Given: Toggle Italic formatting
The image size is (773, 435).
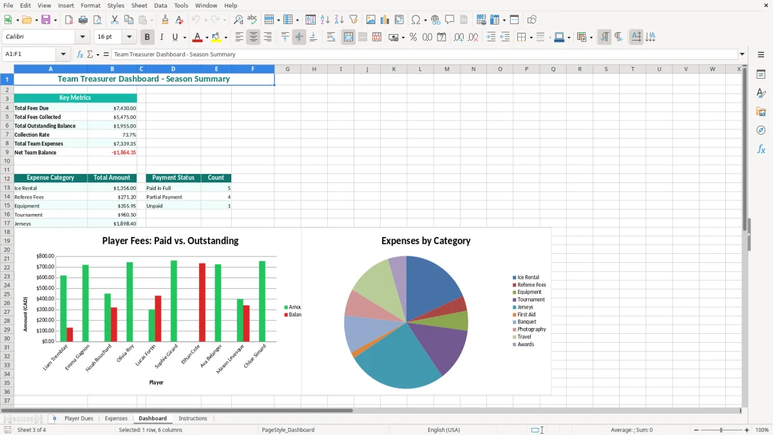Looking at the screenshot, I should (x=161, y=37).
